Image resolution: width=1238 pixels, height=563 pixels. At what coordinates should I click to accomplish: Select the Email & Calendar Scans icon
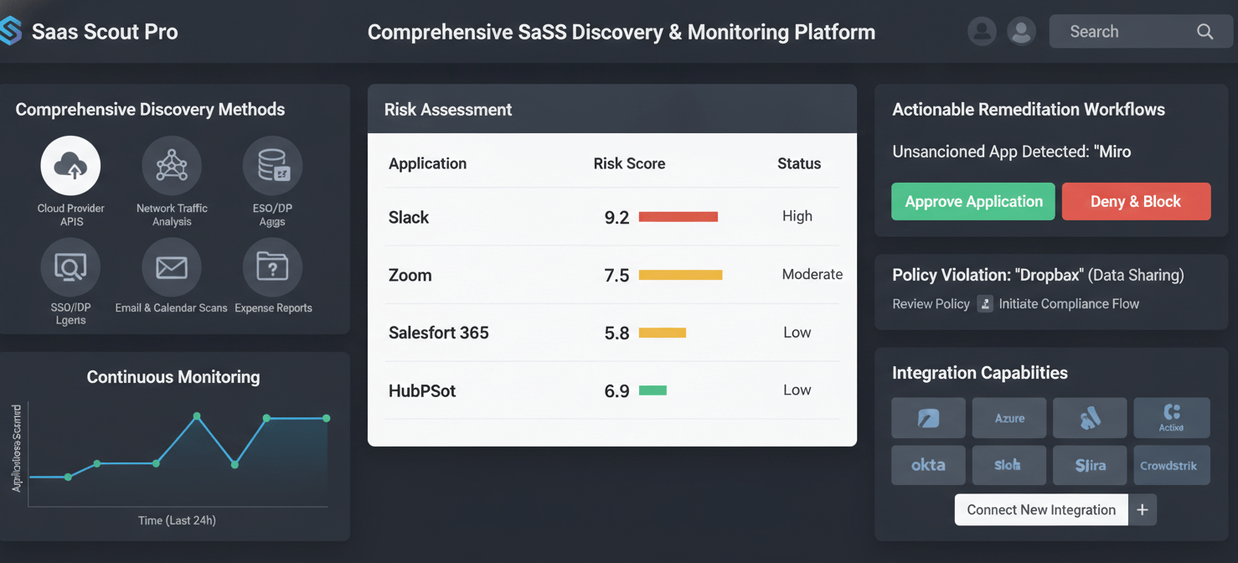pos(172,267)
